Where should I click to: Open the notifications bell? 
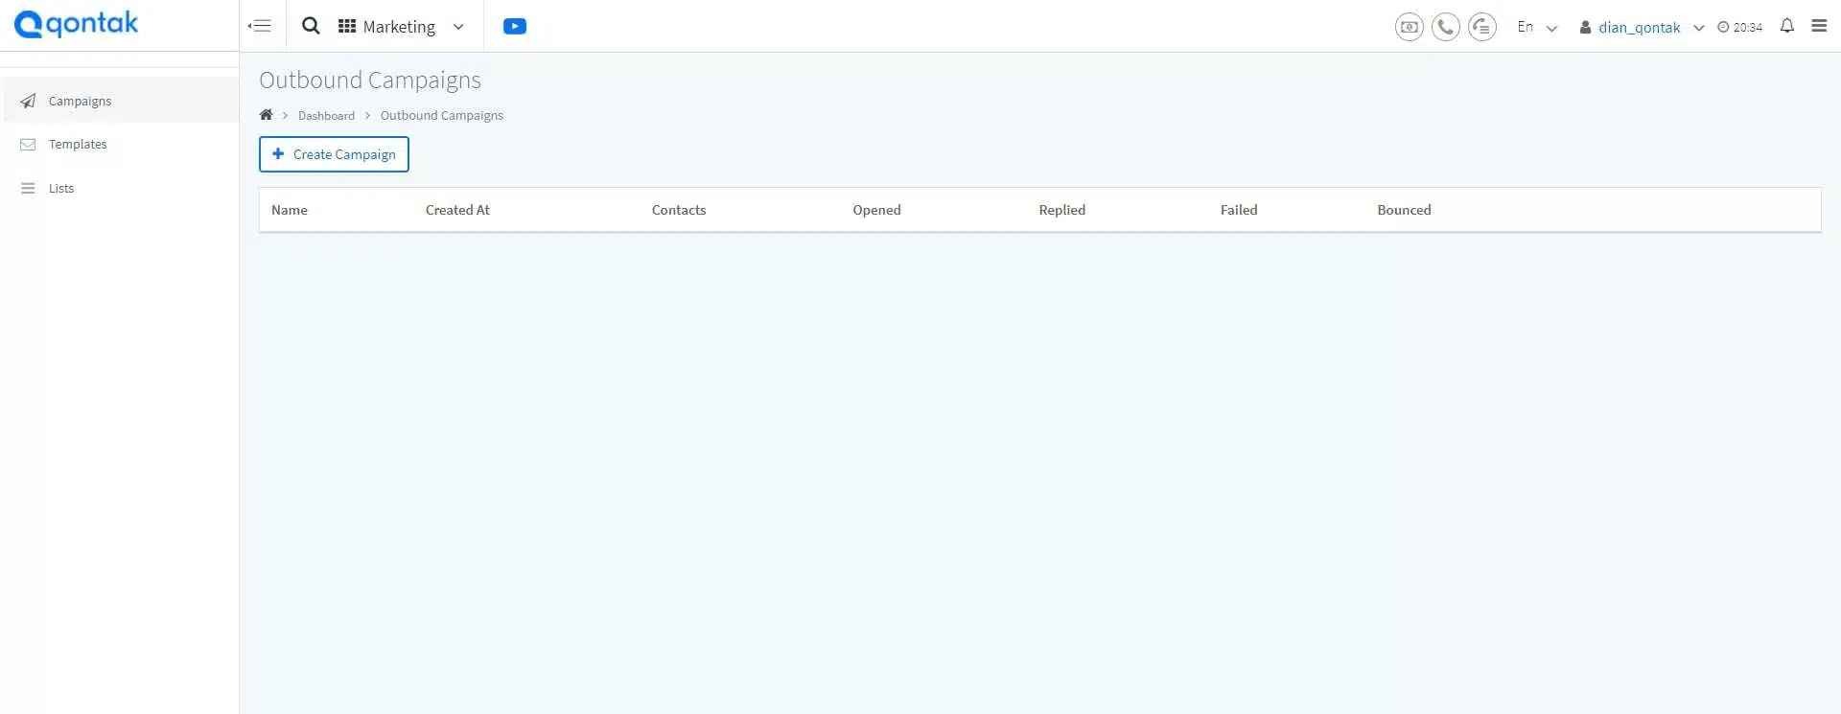(1787, 26)
